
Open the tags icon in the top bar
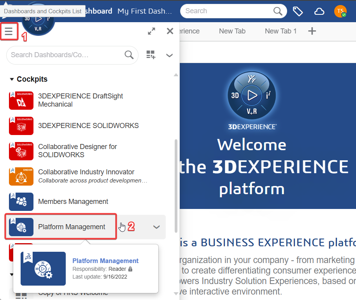point(298,11)
